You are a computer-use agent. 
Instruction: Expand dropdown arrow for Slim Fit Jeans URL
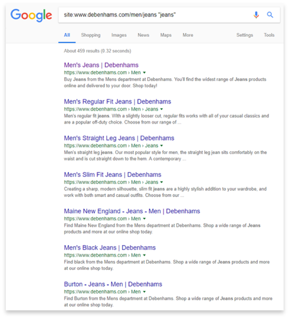(x=161, y=182)
